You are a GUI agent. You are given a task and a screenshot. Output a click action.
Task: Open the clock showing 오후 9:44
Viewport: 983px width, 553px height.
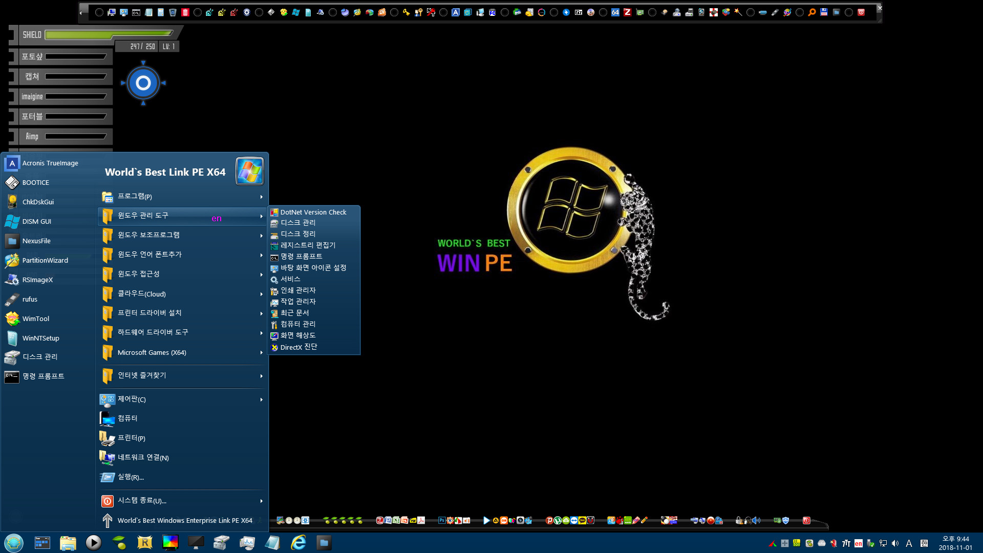click(955, 543)
